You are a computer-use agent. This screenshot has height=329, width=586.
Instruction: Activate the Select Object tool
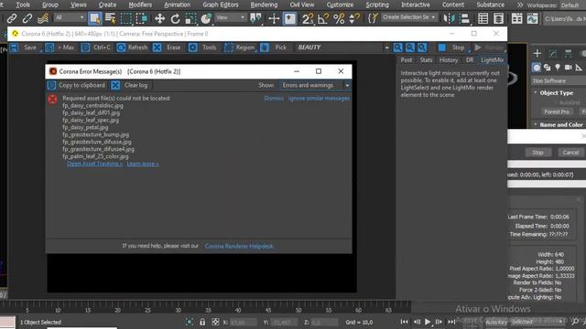pos(95,18)
